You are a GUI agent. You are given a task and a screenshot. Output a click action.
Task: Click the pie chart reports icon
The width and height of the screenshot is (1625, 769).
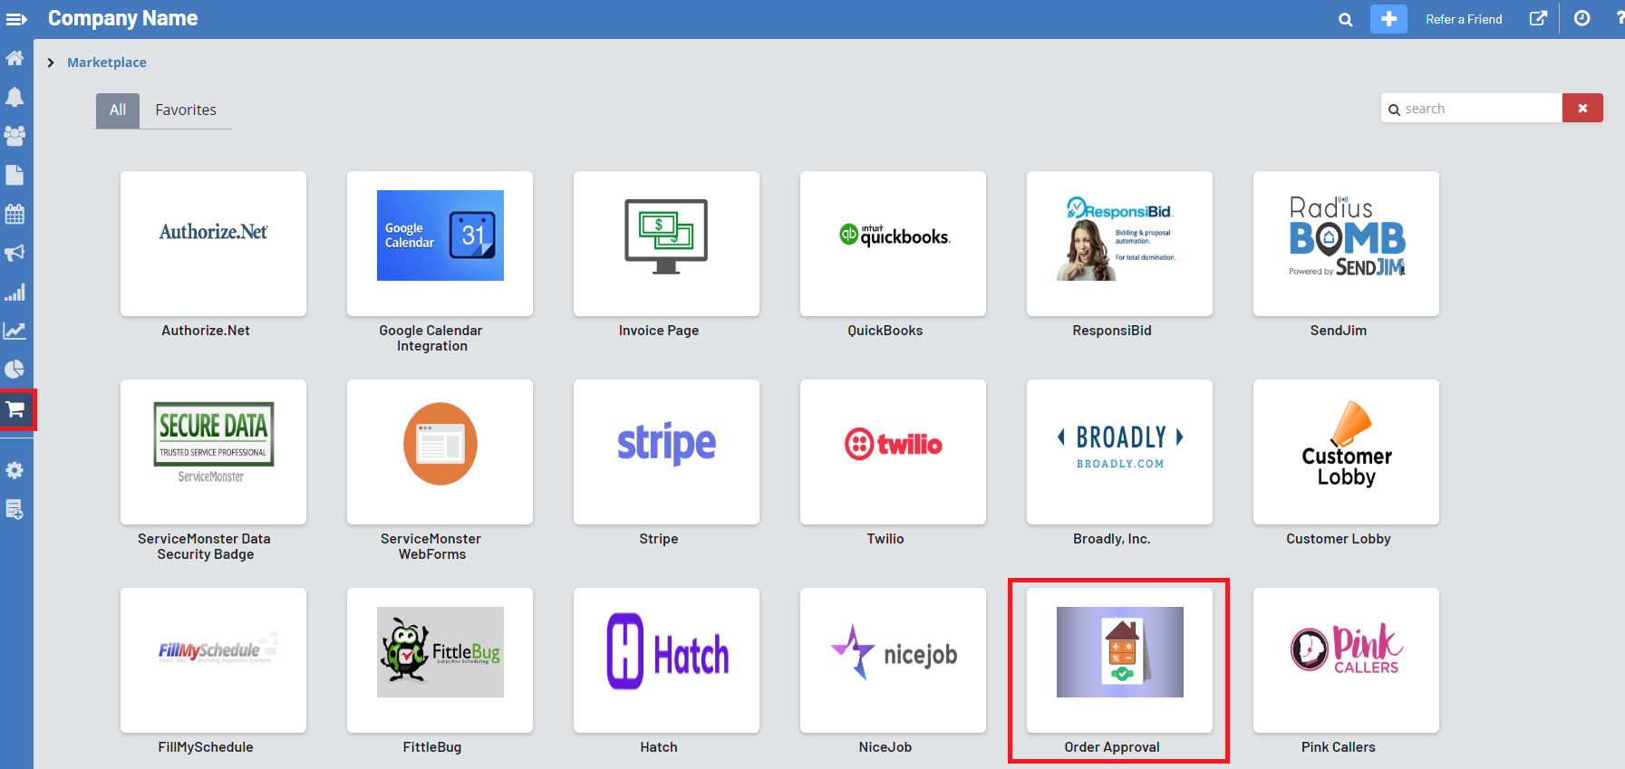tap(15, 369)
